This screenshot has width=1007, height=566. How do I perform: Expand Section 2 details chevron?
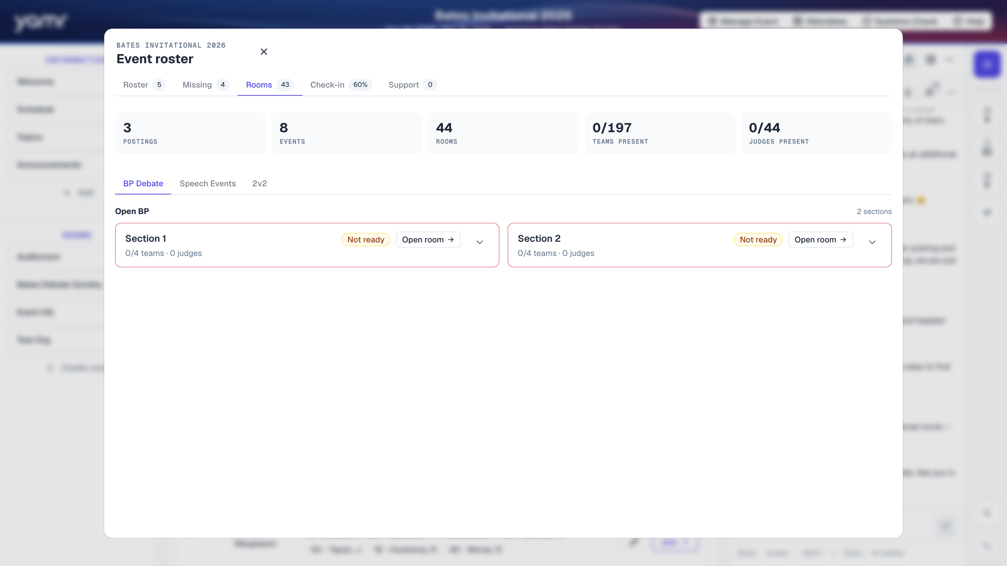click(872, 242)
